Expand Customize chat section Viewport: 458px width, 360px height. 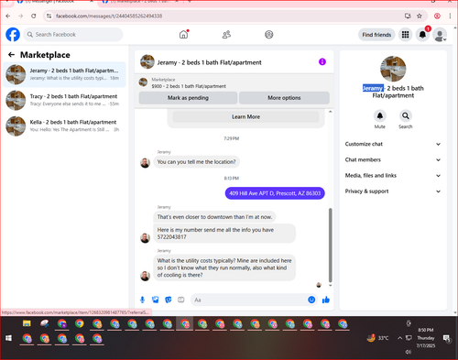tap(393, 144)
